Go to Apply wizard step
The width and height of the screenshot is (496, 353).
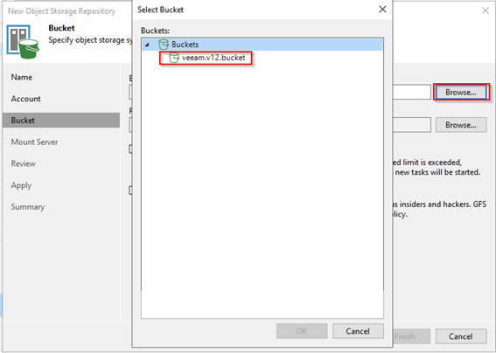coord(21,185)
